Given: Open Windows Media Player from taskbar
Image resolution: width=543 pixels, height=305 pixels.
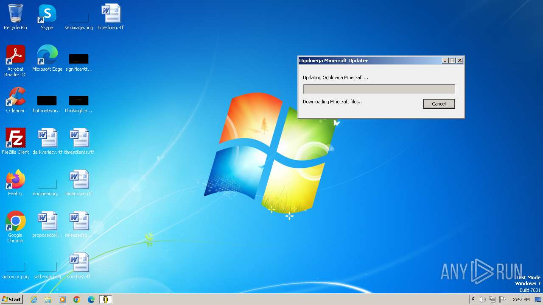Looking at the screenshot, I should coord(62,299).
